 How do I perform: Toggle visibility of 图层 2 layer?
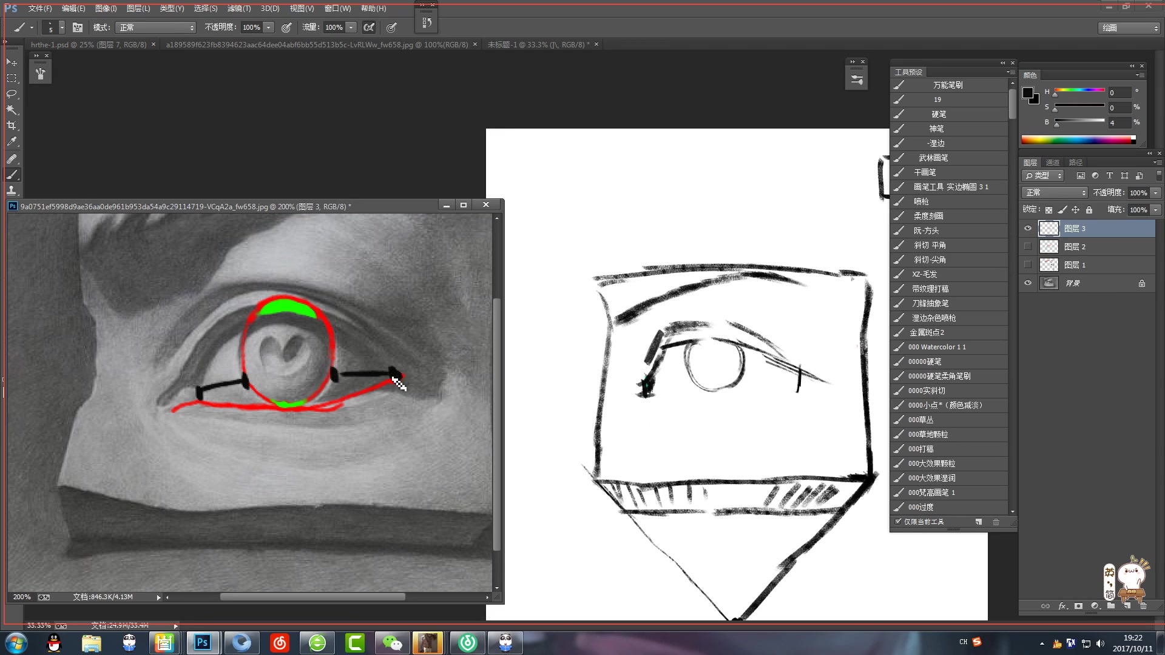tap(1028, 246)
